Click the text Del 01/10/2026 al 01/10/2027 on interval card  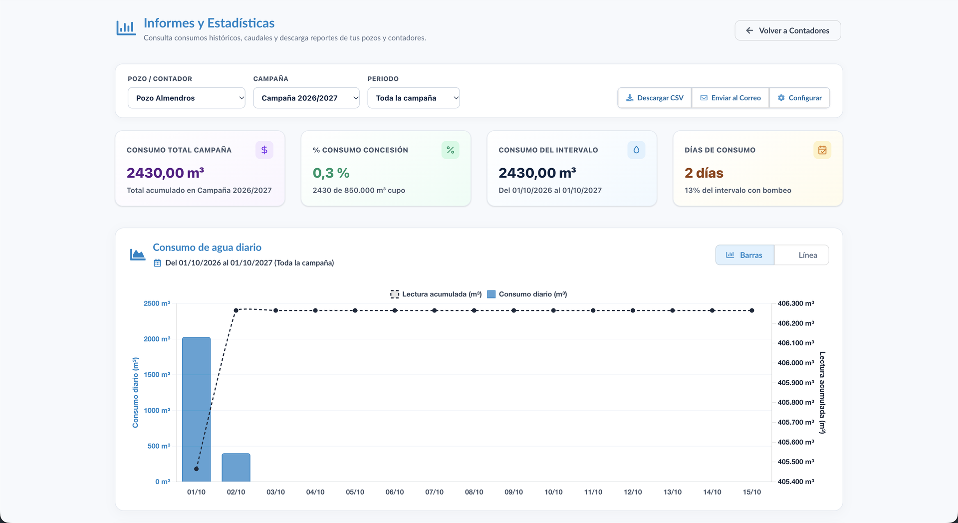coord(550,190)
